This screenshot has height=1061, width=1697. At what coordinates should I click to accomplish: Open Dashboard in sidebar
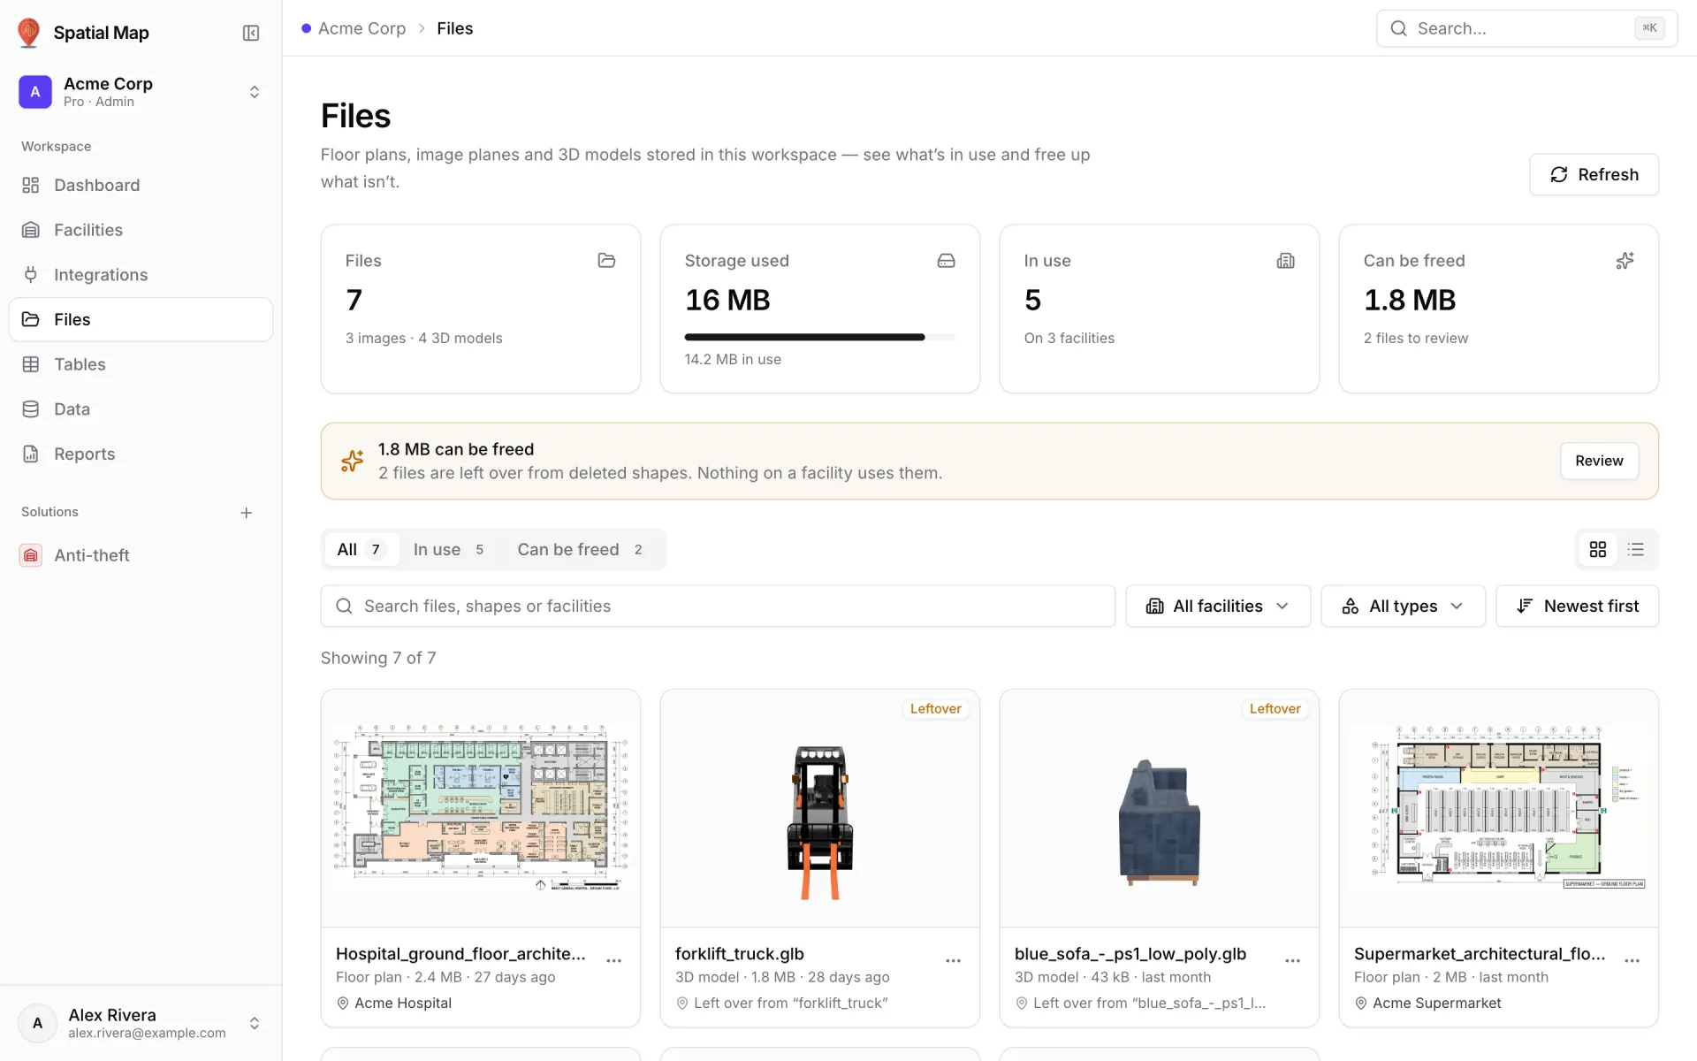[x=141, y=185]
